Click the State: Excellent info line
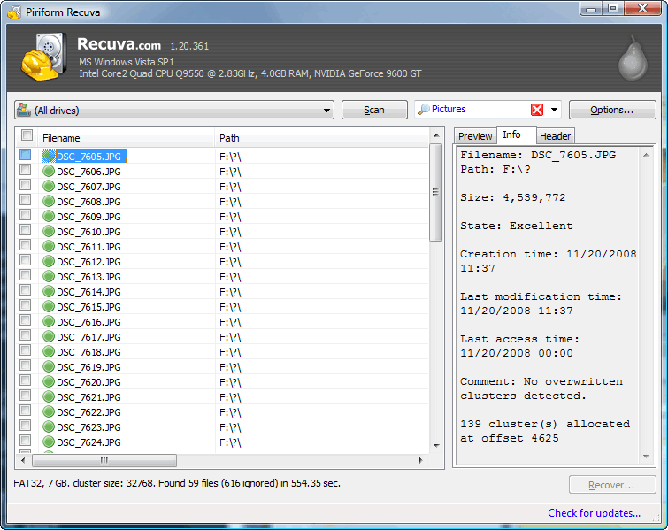 coord(517,226)
